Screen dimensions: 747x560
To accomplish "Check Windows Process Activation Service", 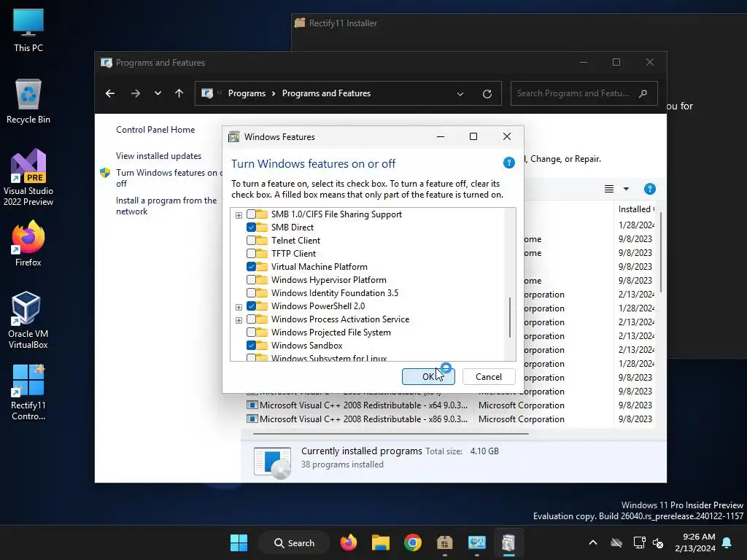I will pyautogui.click(x=251, y=319).
